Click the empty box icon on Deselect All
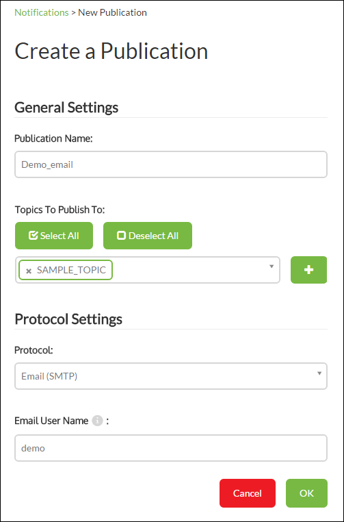Viewport: 344px width, 522px height. pyautogui.click(x=121, y=236)
